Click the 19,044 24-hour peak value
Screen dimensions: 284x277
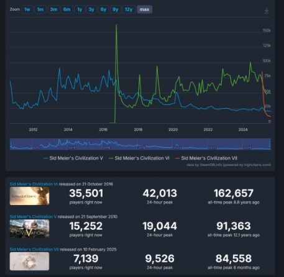coord(160,226)
